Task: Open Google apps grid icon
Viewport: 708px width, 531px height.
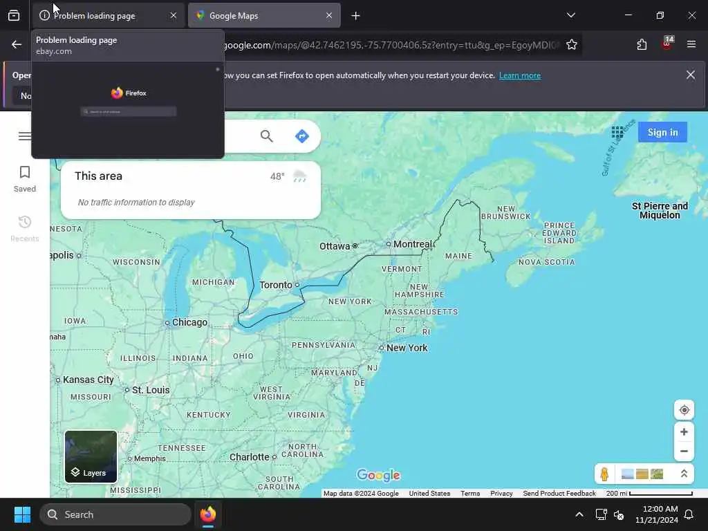Action: pos(617,132)
